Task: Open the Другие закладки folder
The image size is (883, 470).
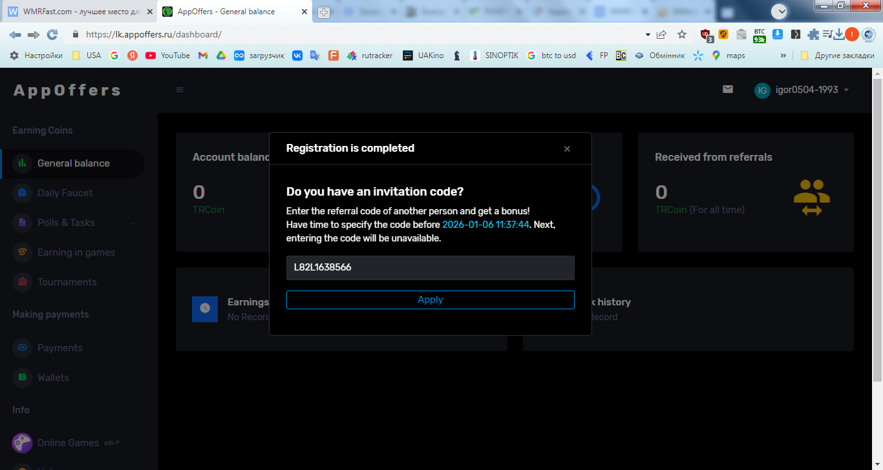Action: (x=837, y=56)
